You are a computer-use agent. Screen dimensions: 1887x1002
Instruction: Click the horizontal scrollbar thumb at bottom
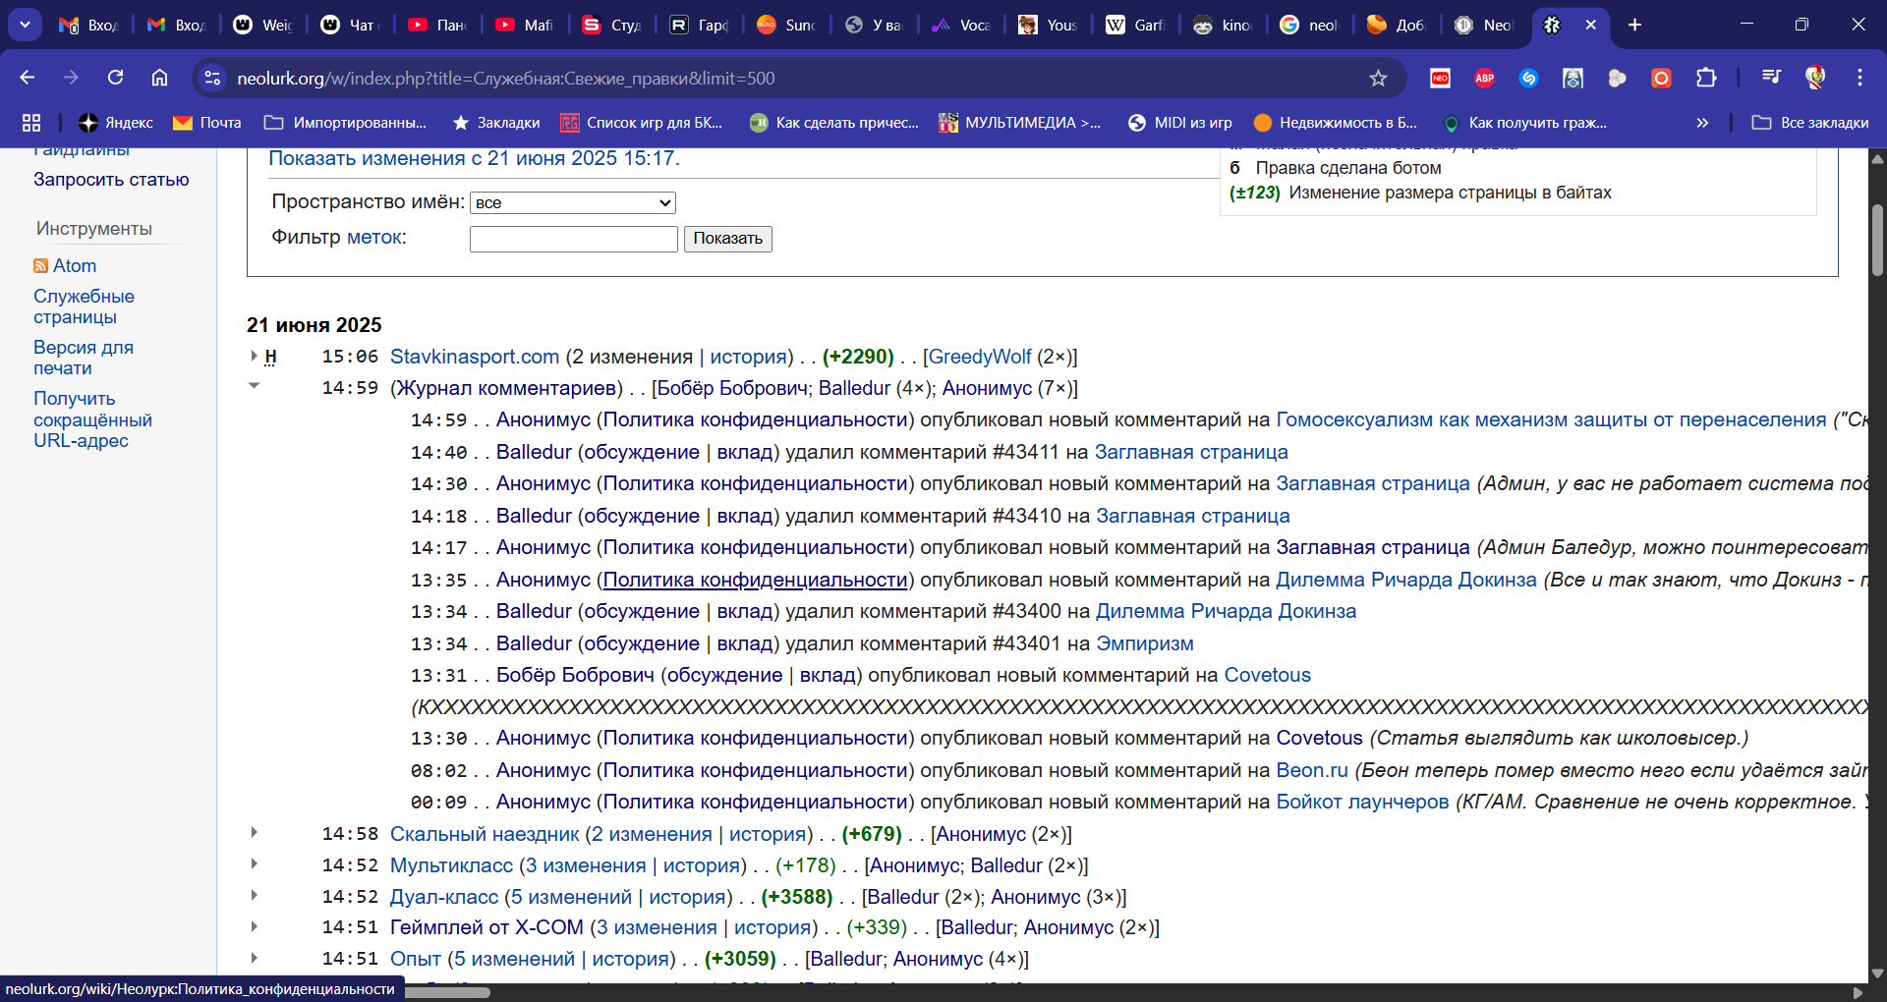447,992
